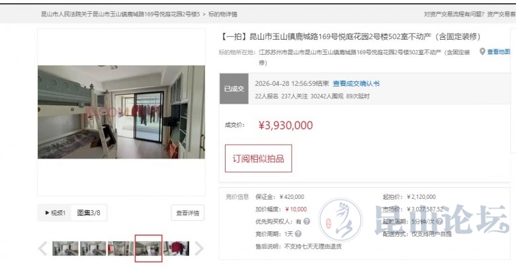
Task: Select the second gallery thumbnail
Action: tap(93, 249)
